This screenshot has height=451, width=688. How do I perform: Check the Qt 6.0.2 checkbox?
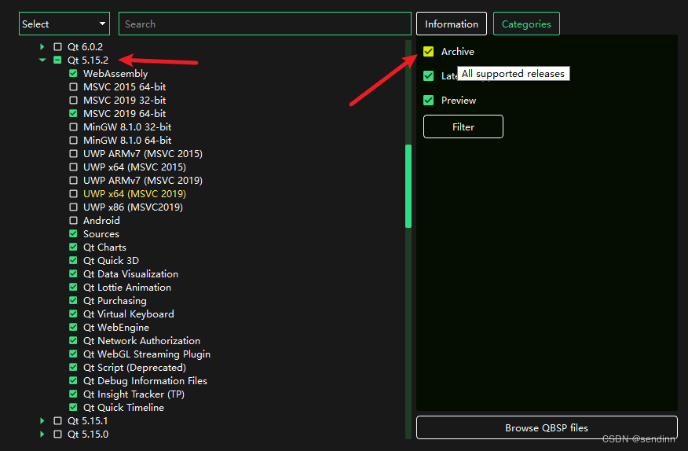click(x=57, y=46)
